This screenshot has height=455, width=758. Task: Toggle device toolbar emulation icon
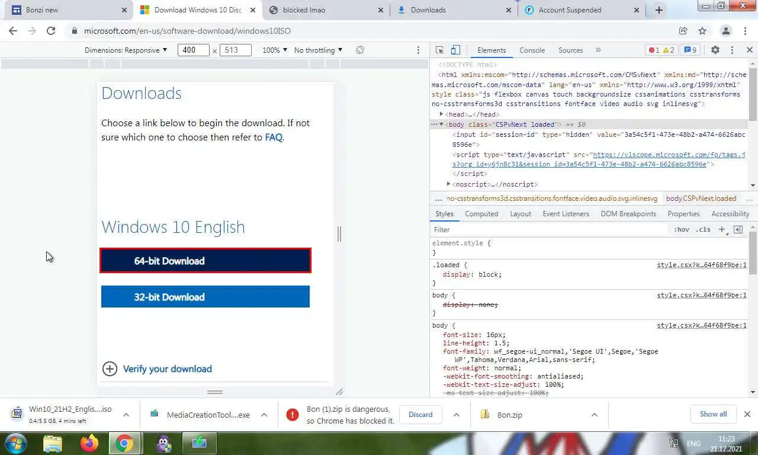(455, 50)
